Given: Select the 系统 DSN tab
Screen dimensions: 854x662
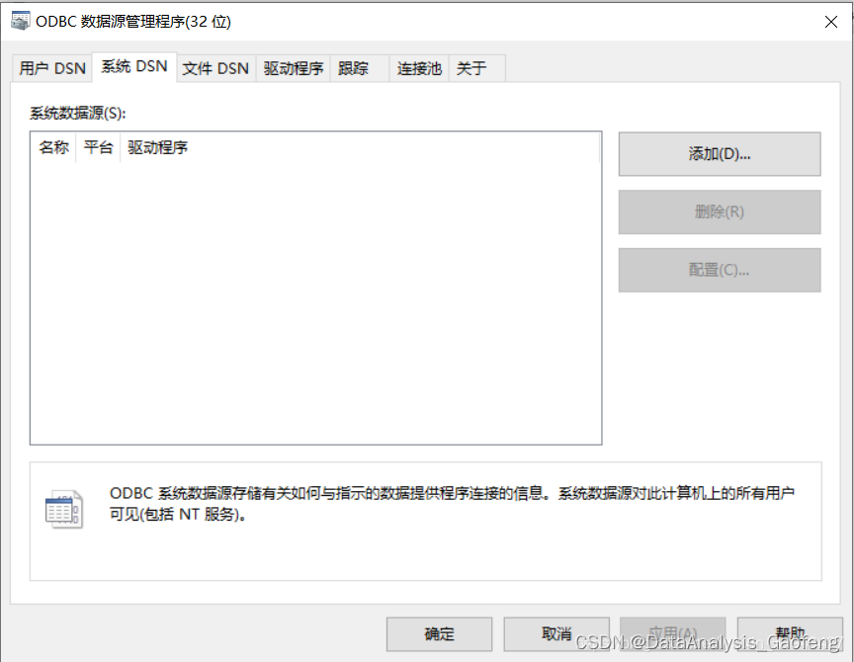Looking at the screenshot, I should click(134, 67).
